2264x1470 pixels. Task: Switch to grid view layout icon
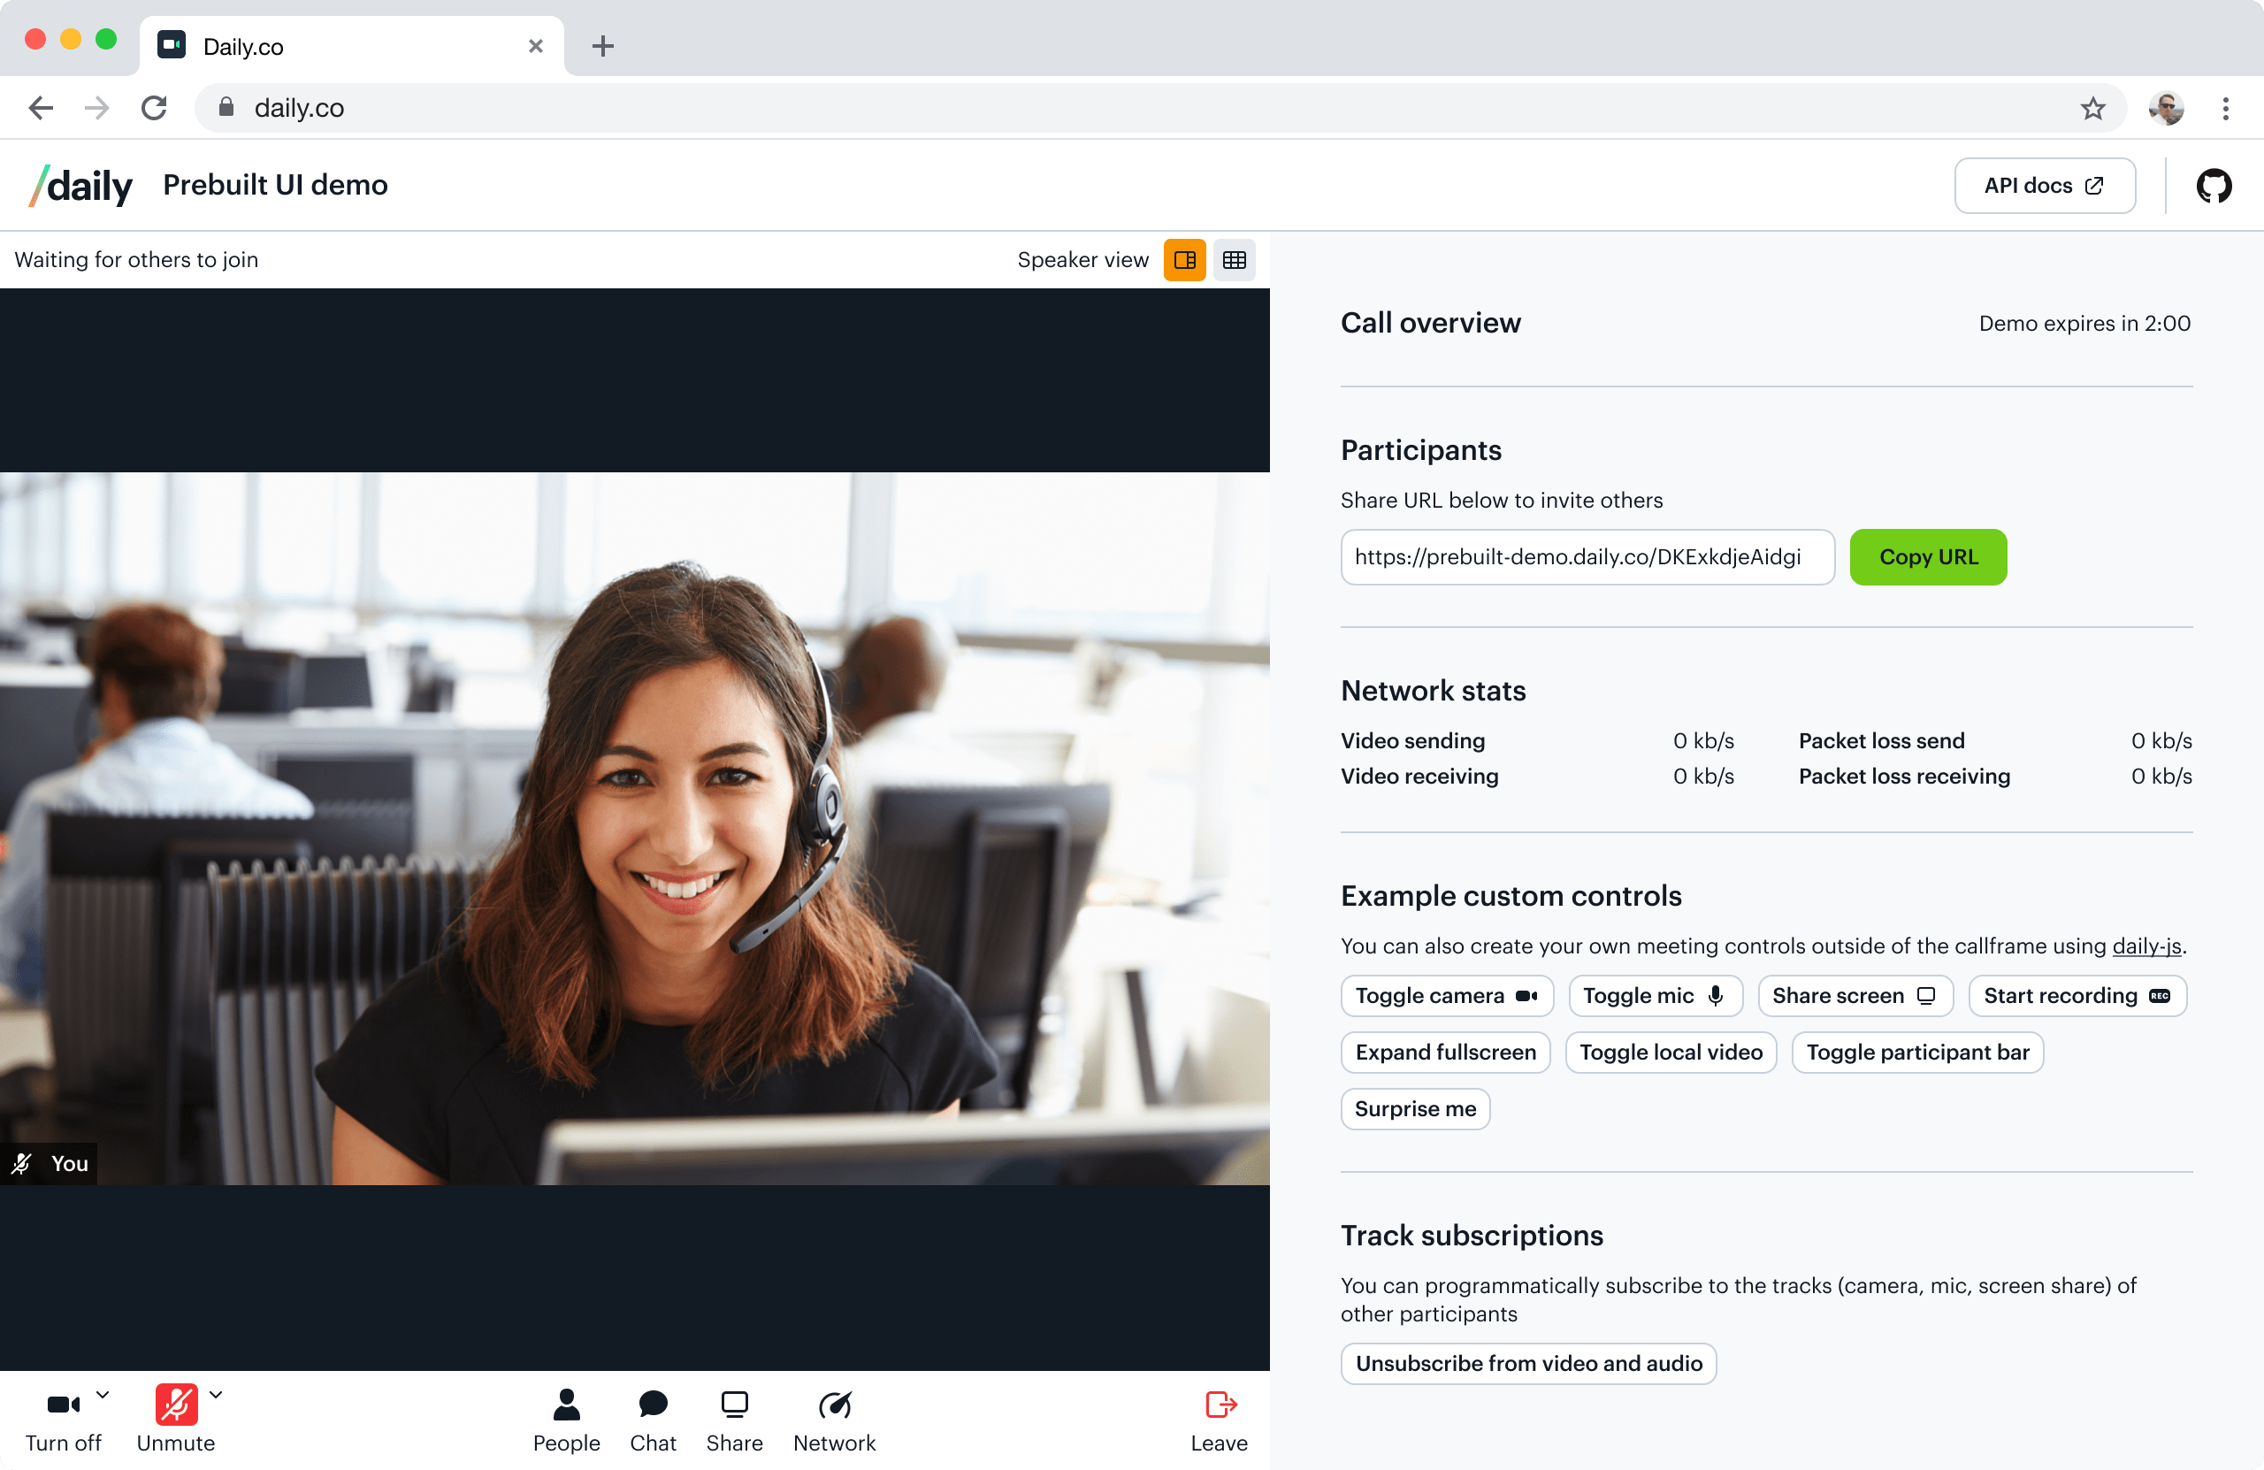pos(1234,260)
